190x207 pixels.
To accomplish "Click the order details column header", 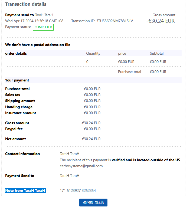I will point(16,53).
